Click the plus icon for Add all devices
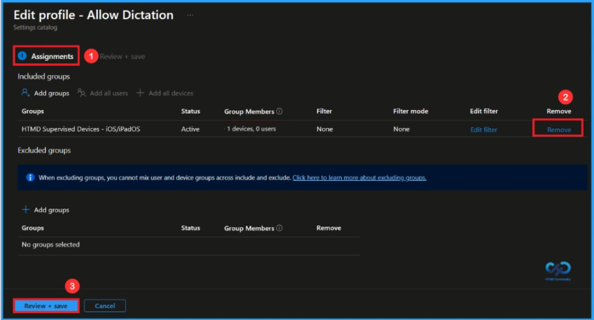Viewport: 594px width, 320px height. (x=140, y=93)
